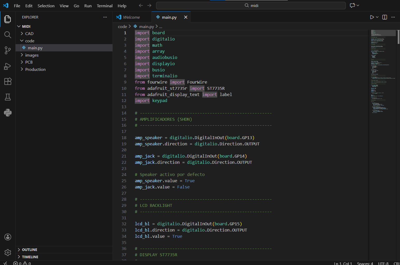Run the Python file with play button
The height and width of the screenshot is (265, 400).
point(372,17)
